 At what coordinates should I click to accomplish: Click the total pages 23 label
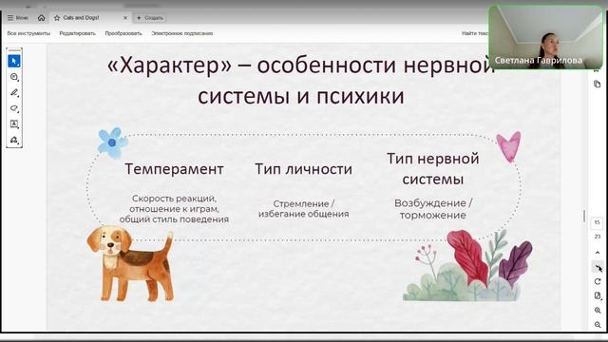point(598,237)
